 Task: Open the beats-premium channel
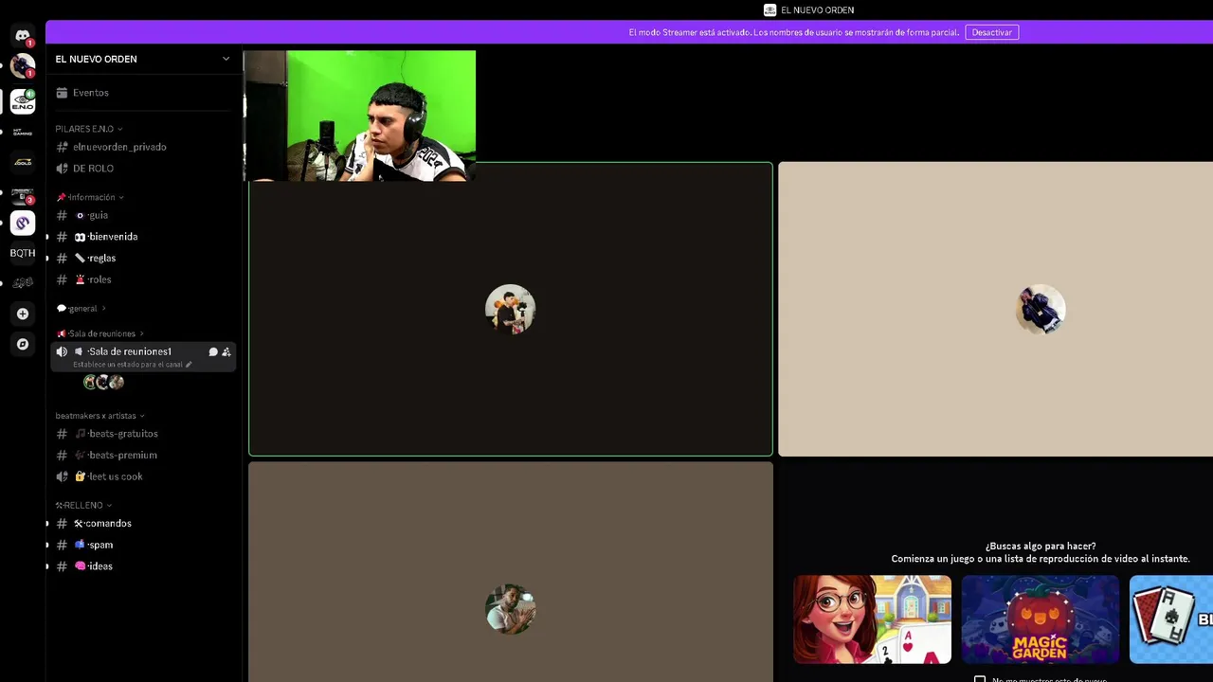(x=142, y=455)
